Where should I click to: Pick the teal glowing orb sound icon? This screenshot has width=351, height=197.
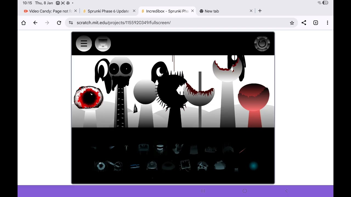coord(253,166)
